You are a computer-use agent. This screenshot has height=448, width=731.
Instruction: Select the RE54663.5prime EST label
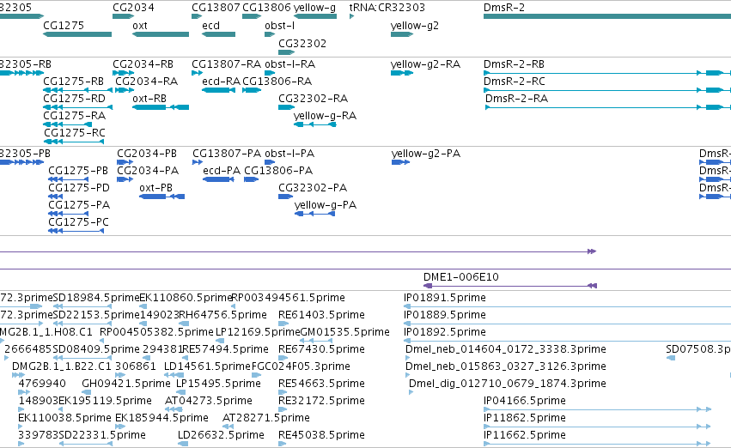(x=321, y=384)
